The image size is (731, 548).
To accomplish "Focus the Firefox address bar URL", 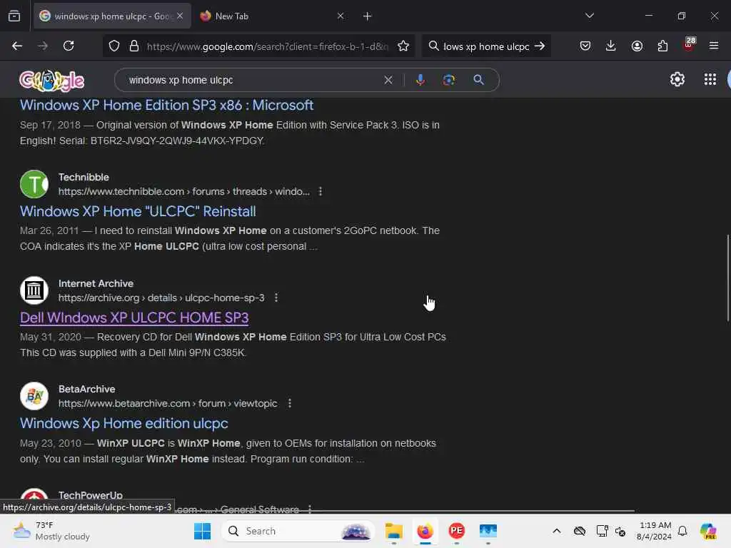I will pyautogui.click(x=267, y=46).
